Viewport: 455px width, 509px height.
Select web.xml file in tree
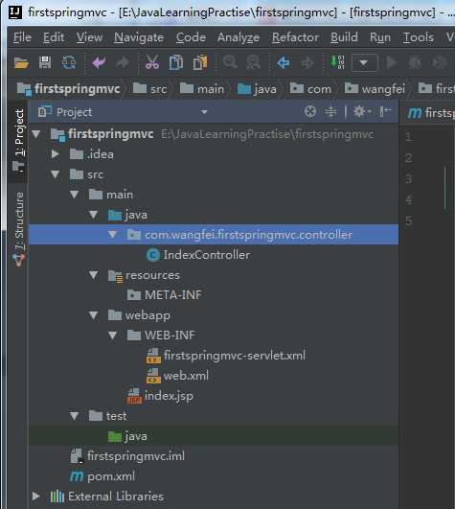point(177,376)
